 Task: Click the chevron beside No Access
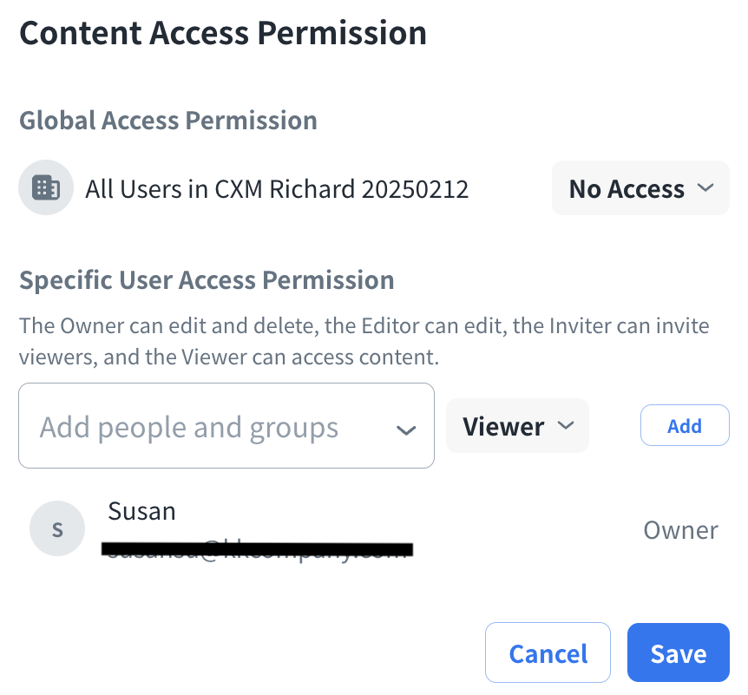[705, 187]
